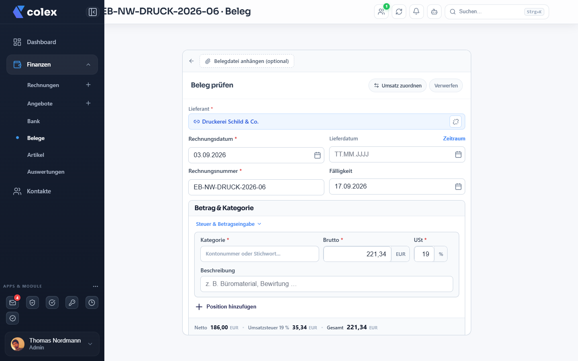This screenshot has height=361, width=578.
Task: Open the notifications bell
Action: 416,12
